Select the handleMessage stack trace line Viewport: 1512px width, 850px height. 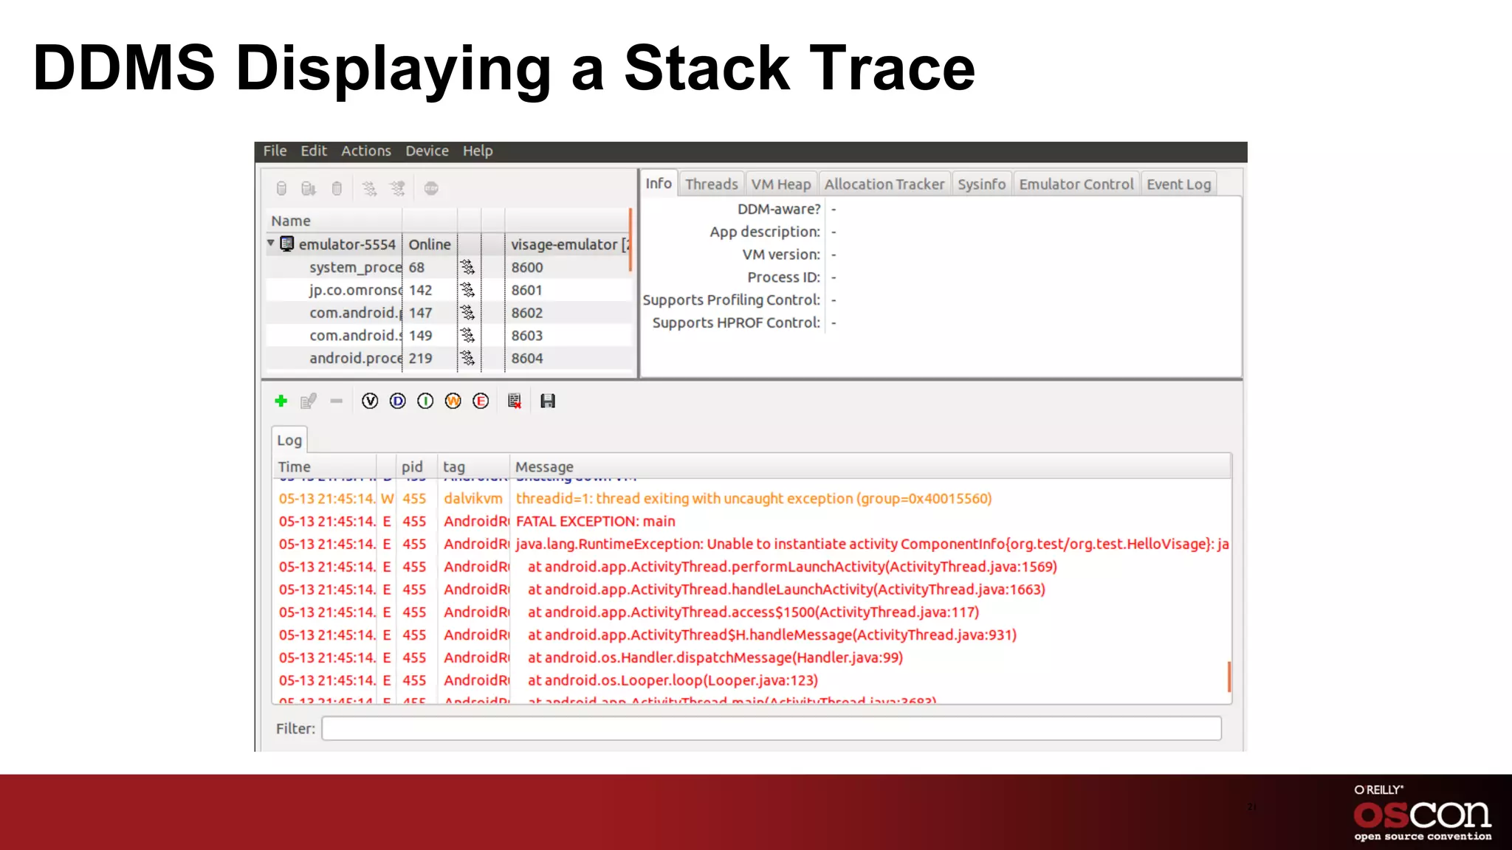point(751,635)
